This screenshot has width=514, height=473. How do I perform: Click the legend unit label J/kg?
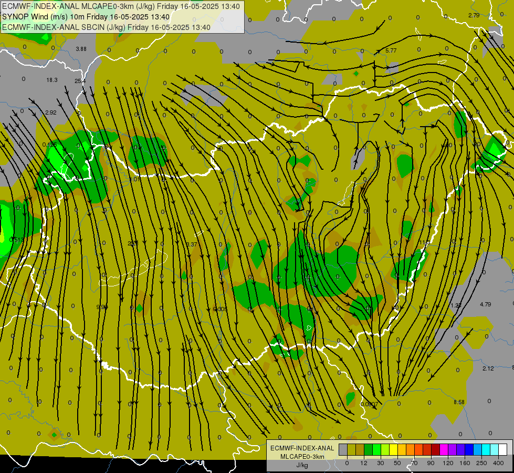point(302,465)
